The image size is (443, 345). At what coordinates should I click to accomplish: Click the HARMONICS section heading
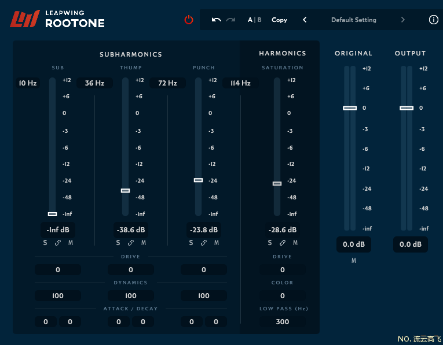283,53
